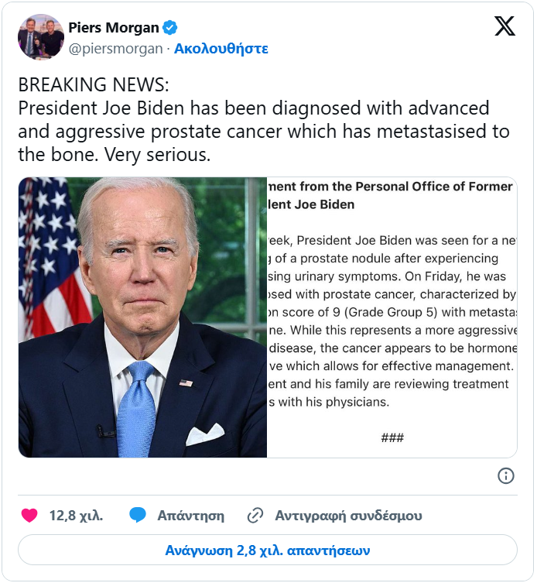
Task: Open the X logo link
Action: pos(505,26)
